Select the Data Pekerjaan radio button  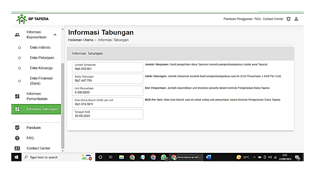(x=19, y=58)
